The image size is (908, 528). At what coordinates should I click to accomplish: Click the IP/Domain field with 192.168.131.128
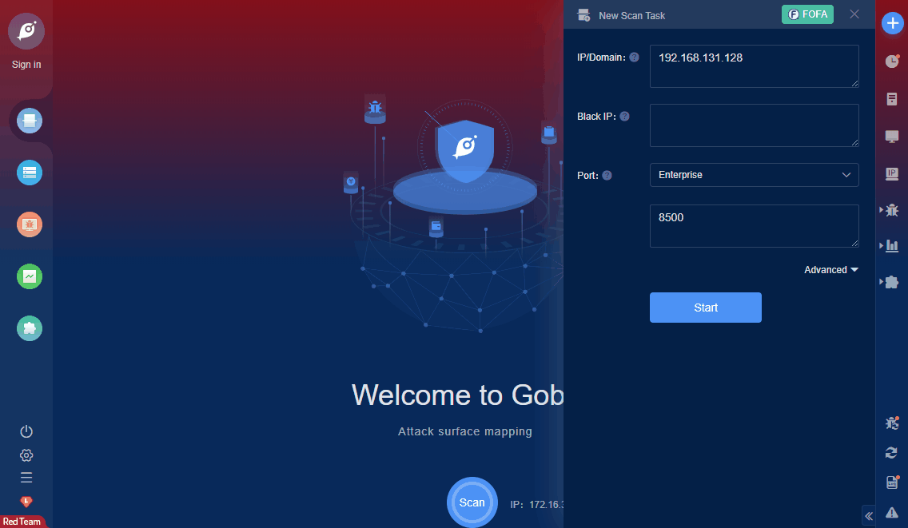pos(754,66)
